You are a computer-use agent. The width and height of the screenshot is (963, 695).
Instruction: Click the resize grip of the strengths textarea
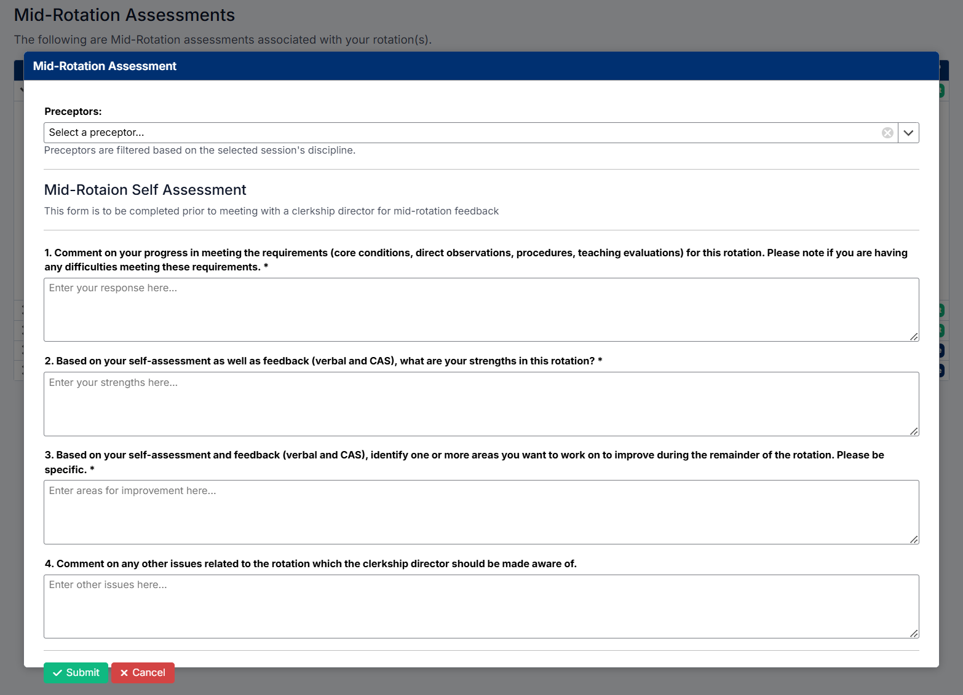tap(914, 431)
